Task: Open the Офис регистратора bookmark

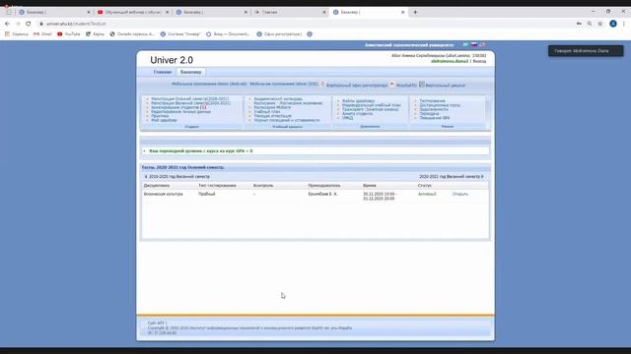Action: click(279, 34)
